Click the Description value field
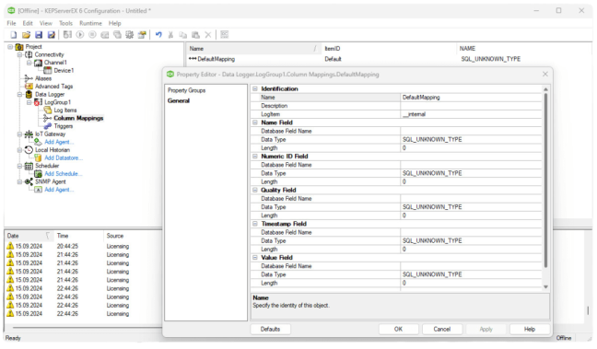 (471, 106)
